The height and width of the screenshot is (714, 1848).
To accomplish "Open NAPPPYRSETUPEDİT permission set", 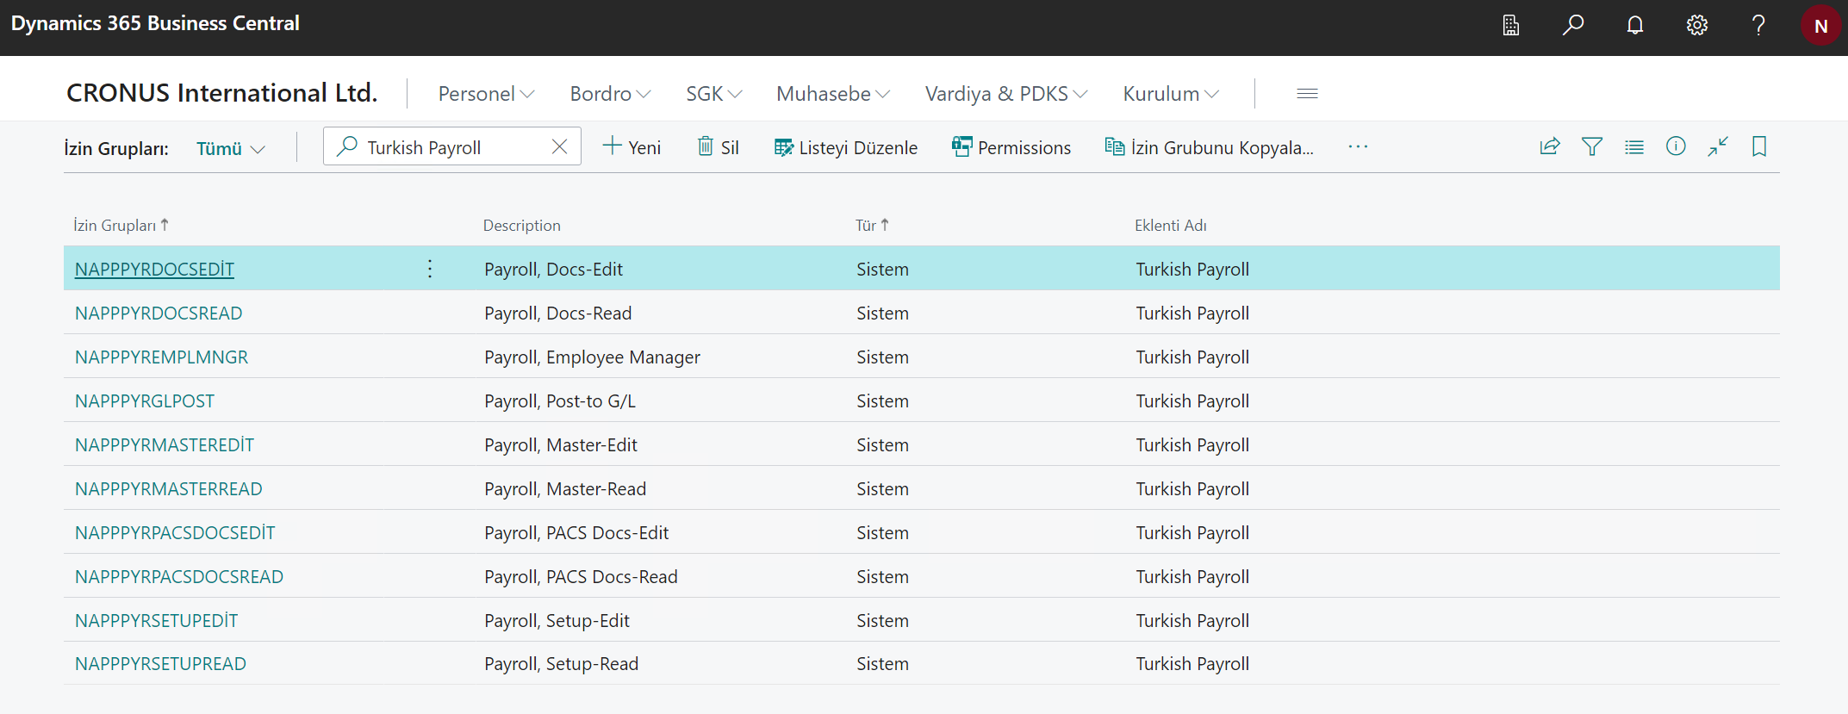I will 156,620.
